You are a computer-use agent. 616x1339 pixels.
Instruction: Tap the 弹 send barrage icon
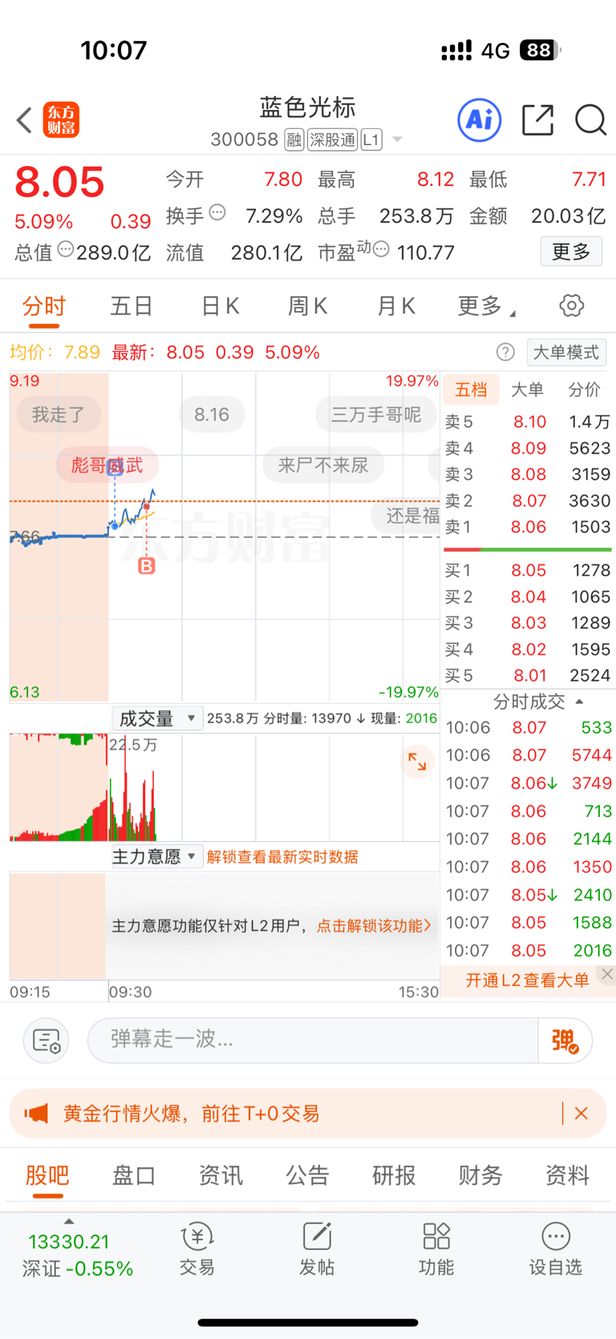(x=565, y=1041)
